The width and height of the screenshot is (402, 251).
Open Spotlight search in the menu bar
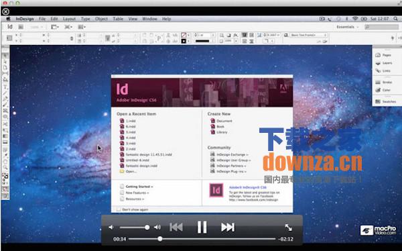(x=396, y=19)
